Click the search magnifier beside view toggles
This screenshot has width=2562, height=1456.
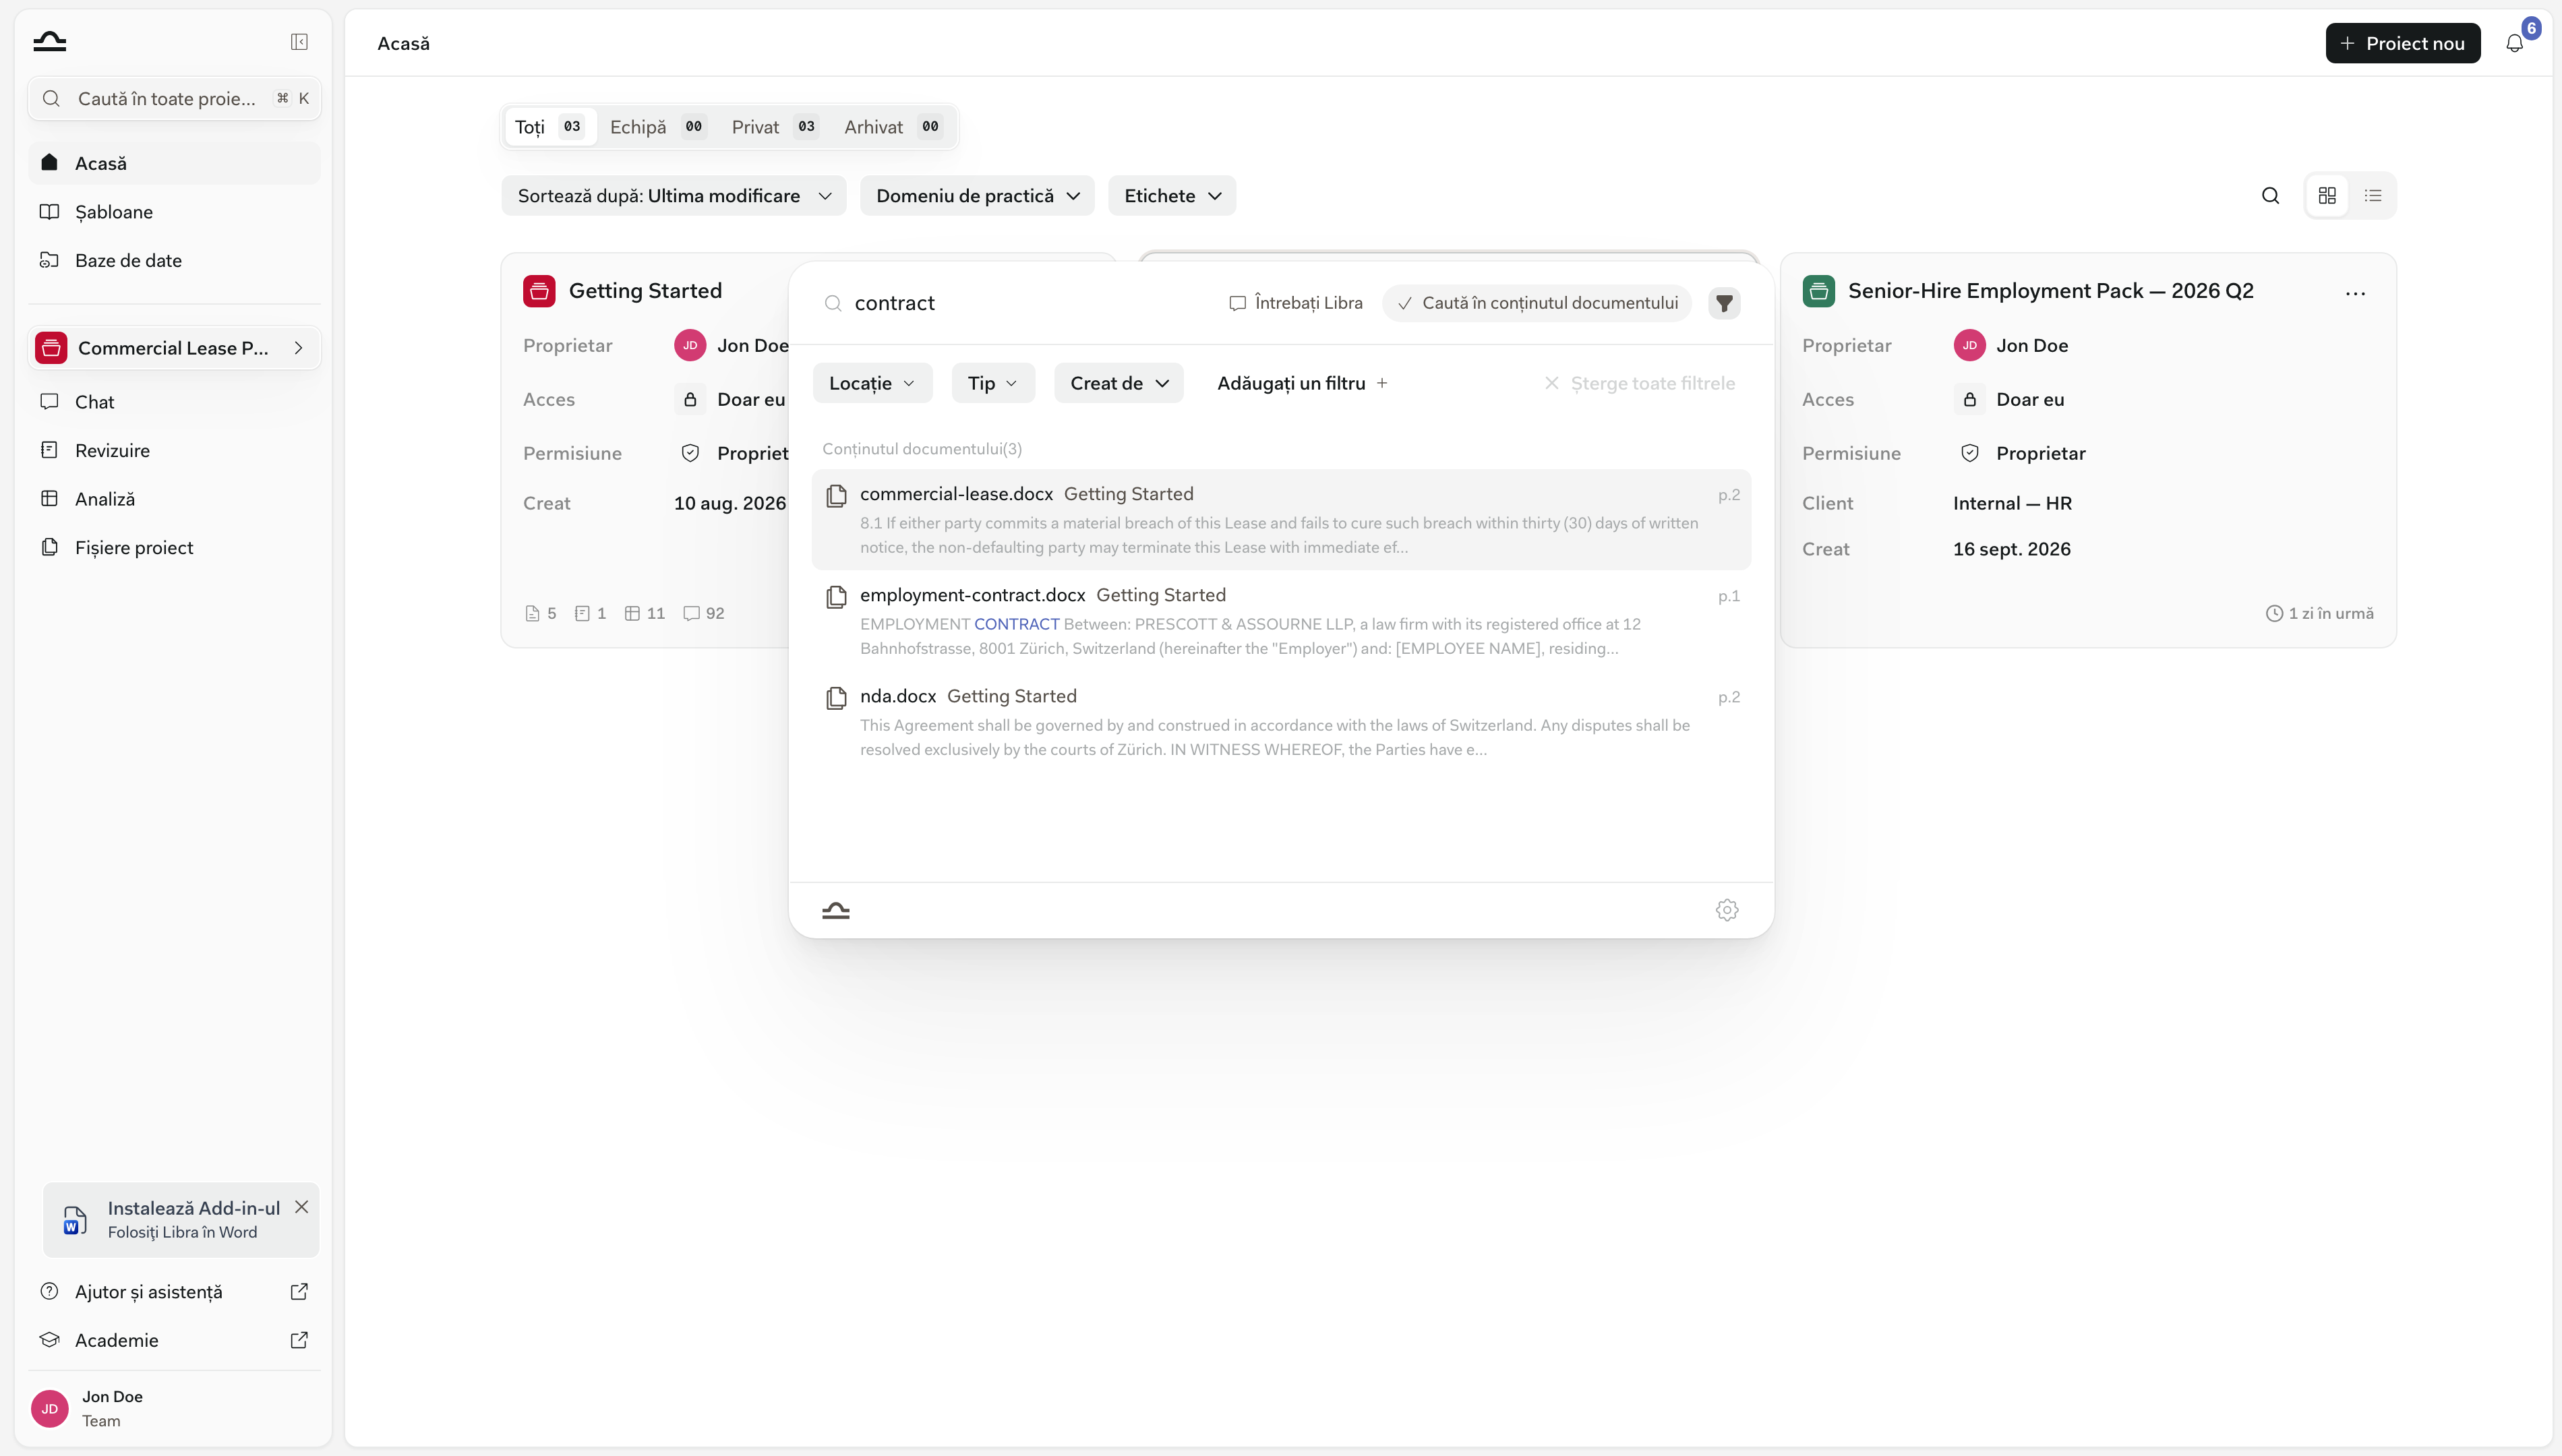tap(2270, 196)
